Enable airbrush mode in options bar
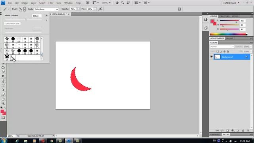Screen dimensions: 254x143 [100, 9]
